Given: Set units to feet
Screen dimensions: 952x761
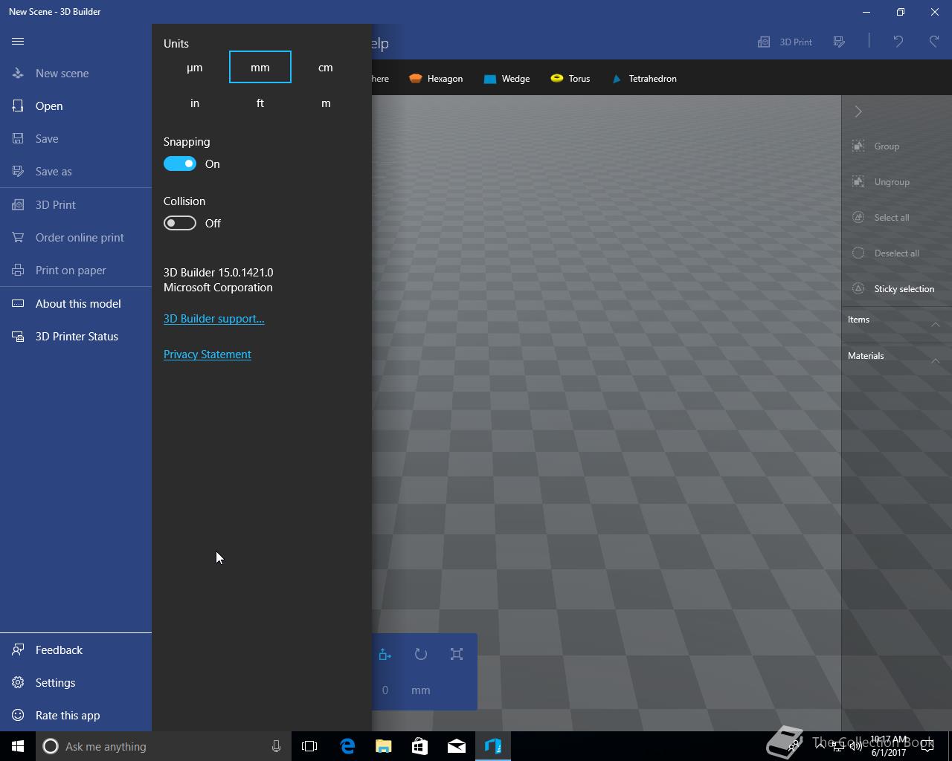Looking at the screenshot, I should (260, 103).
